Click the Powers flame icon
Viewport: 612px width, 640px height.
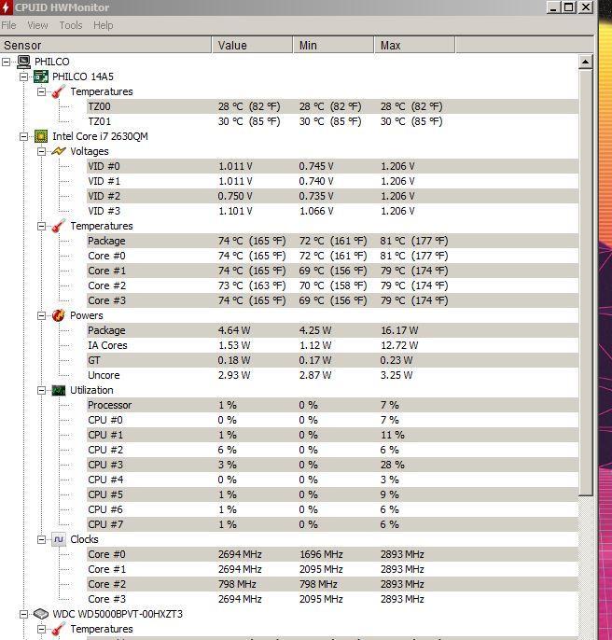[x=59, y=315]
